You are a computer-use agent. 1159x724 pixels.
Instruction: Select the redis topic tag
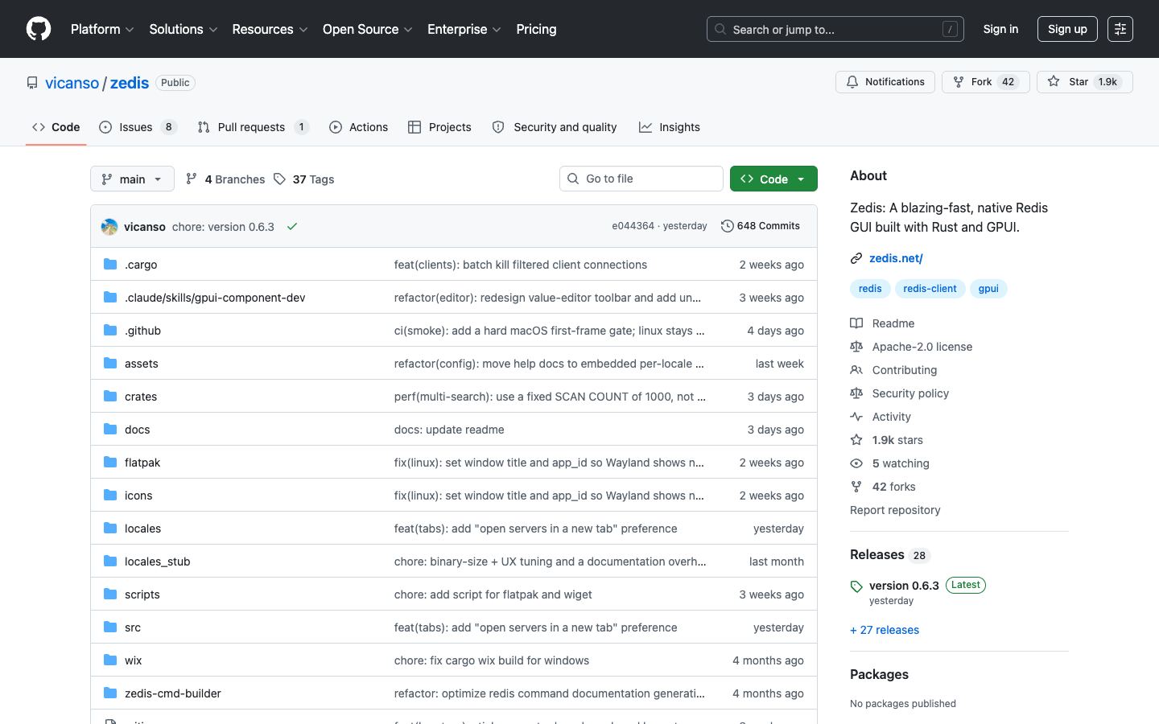click(x=870, y=289)
